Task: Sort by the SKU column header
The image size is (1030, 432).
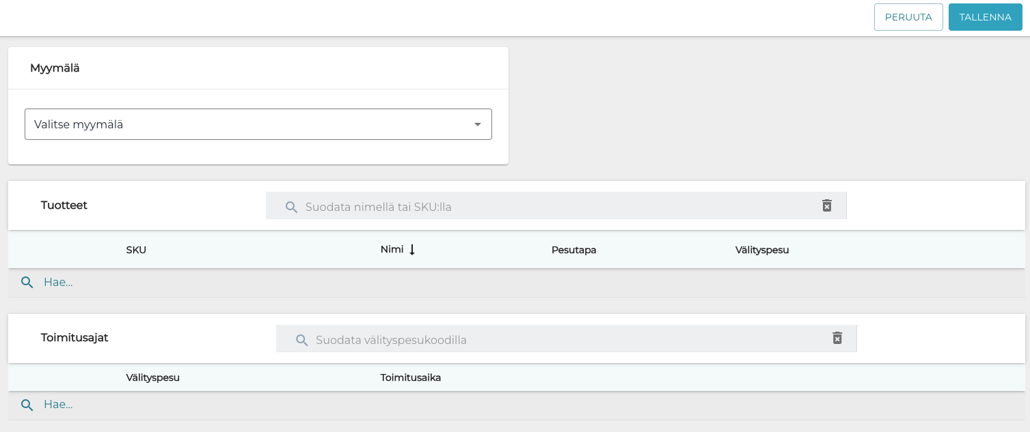Action: click(136, 250)
